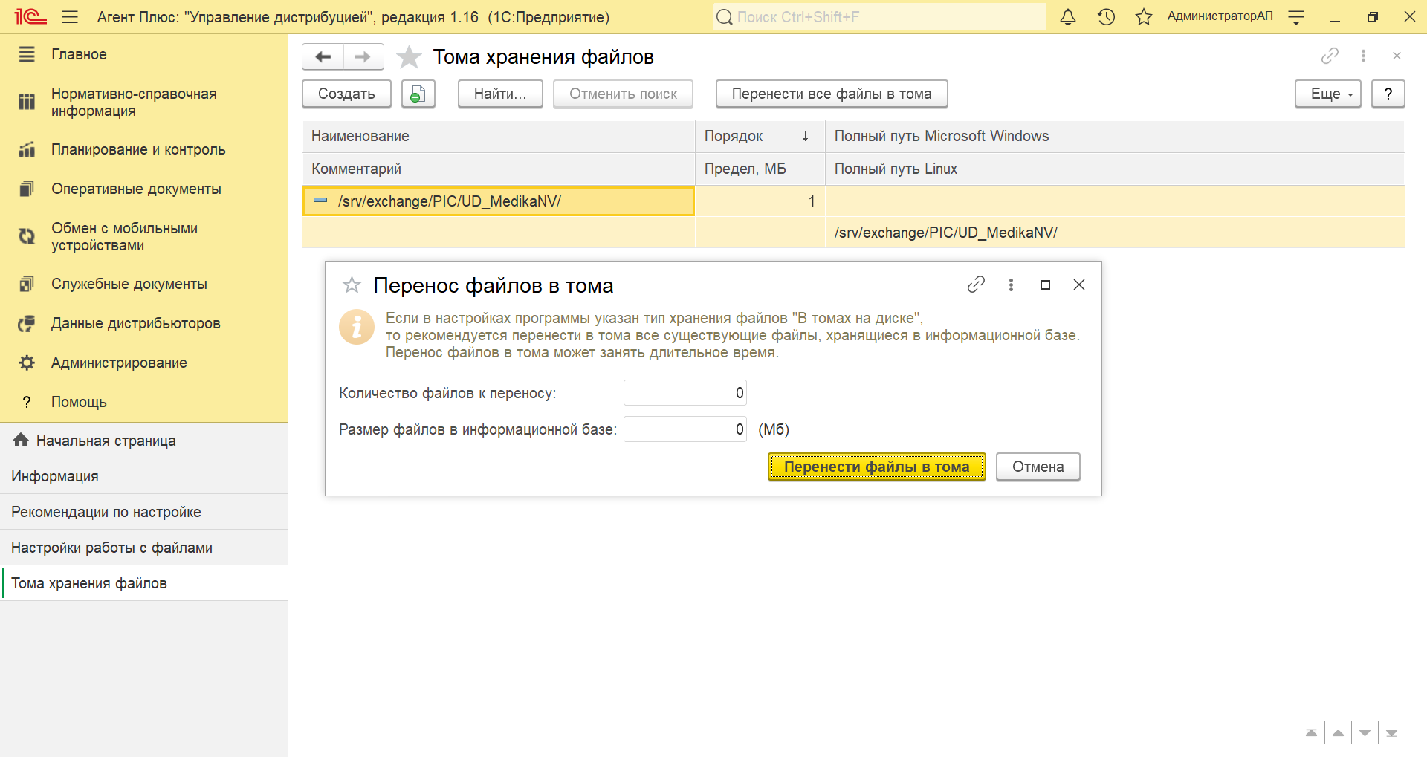The width and height of the screenshot is (1427, 757).
Task: Open the notifications bell
Action: tap(1068, 16)
